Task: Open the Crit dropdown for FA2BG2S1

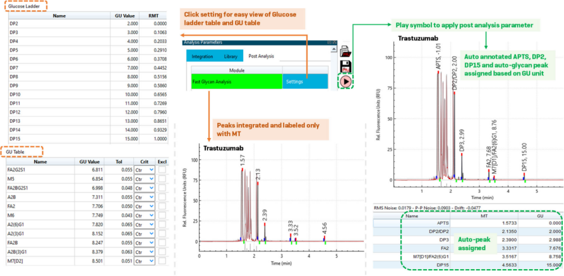Action: point(145,187)
